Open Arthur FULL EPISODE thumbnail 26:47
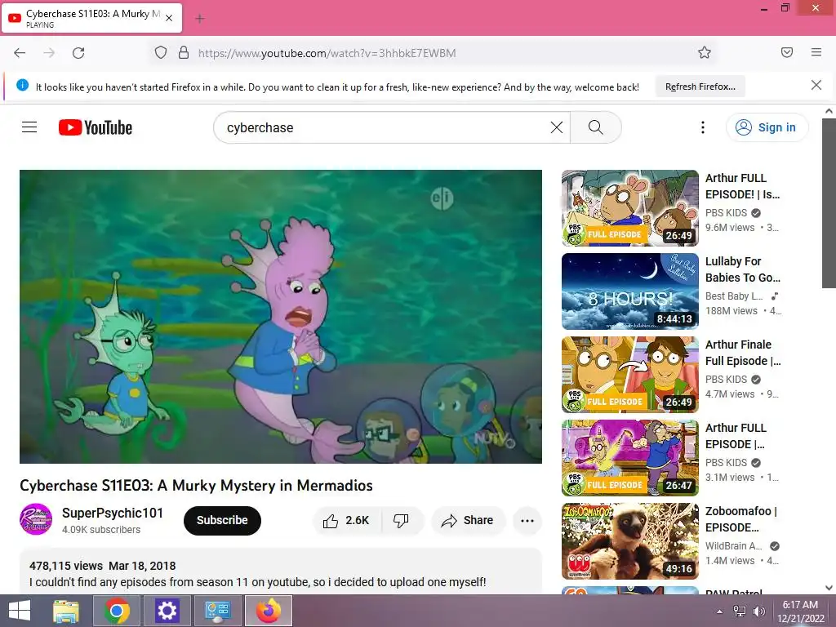 629,457
